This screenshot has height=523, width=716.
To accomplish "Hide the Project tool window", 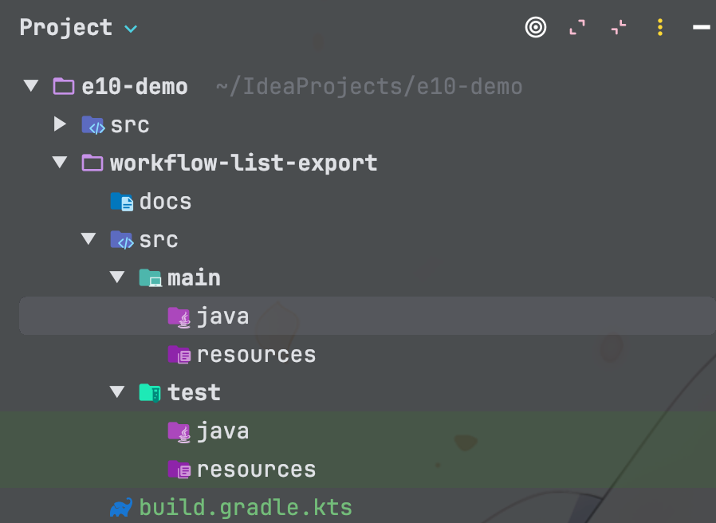I will pyautogui.click(x=702, y=28).
